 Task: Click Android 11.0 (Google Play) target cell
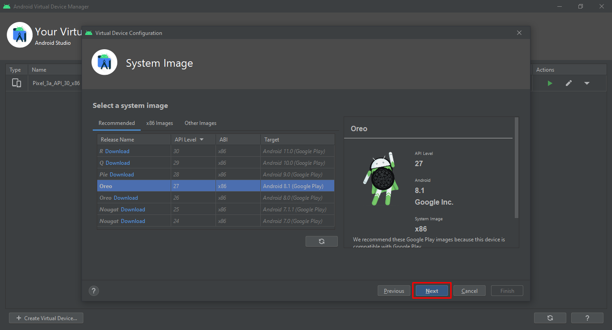click(297, 151)
